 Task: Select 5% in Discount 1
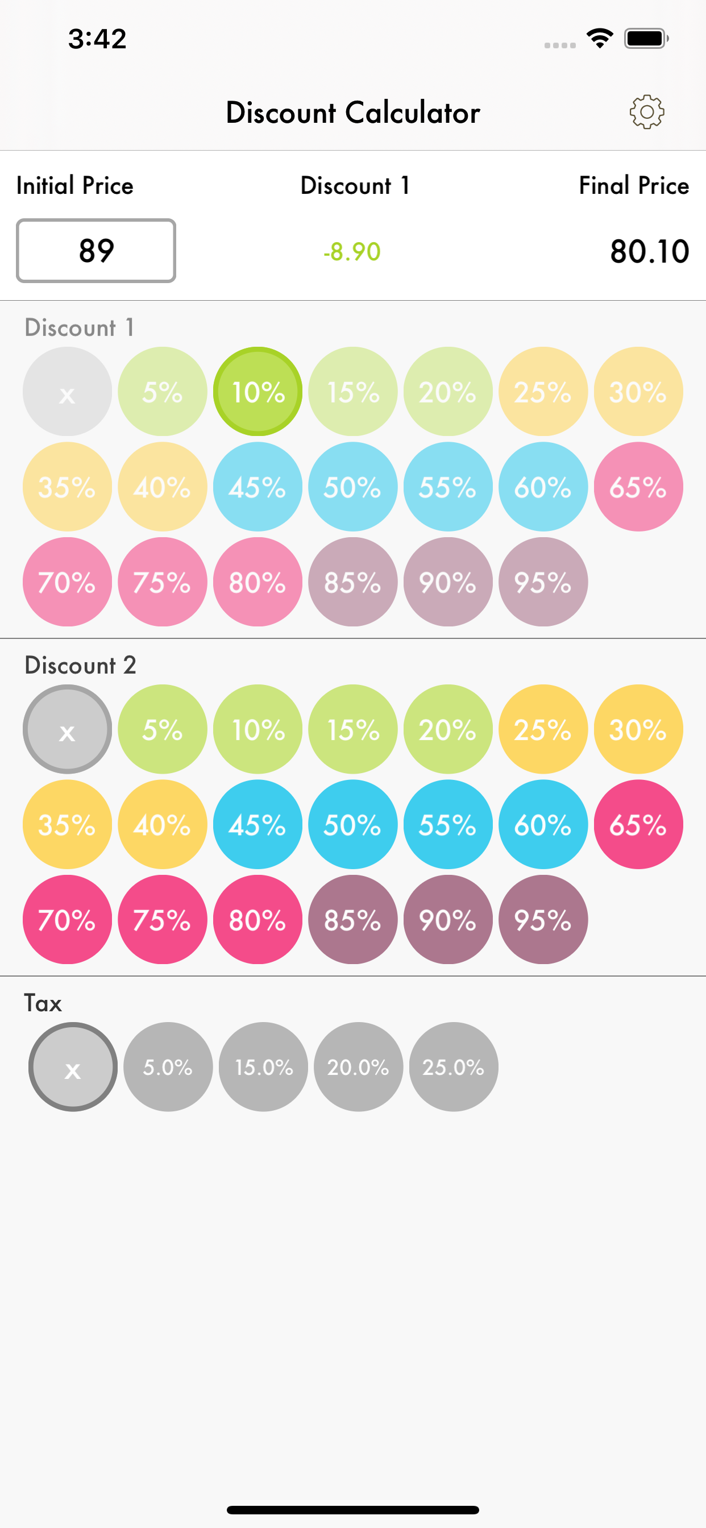pyautogui.click(x=162, y=392)
